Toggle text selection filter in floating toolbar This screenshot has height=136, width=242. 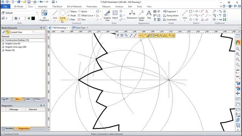tap(160, 36)
